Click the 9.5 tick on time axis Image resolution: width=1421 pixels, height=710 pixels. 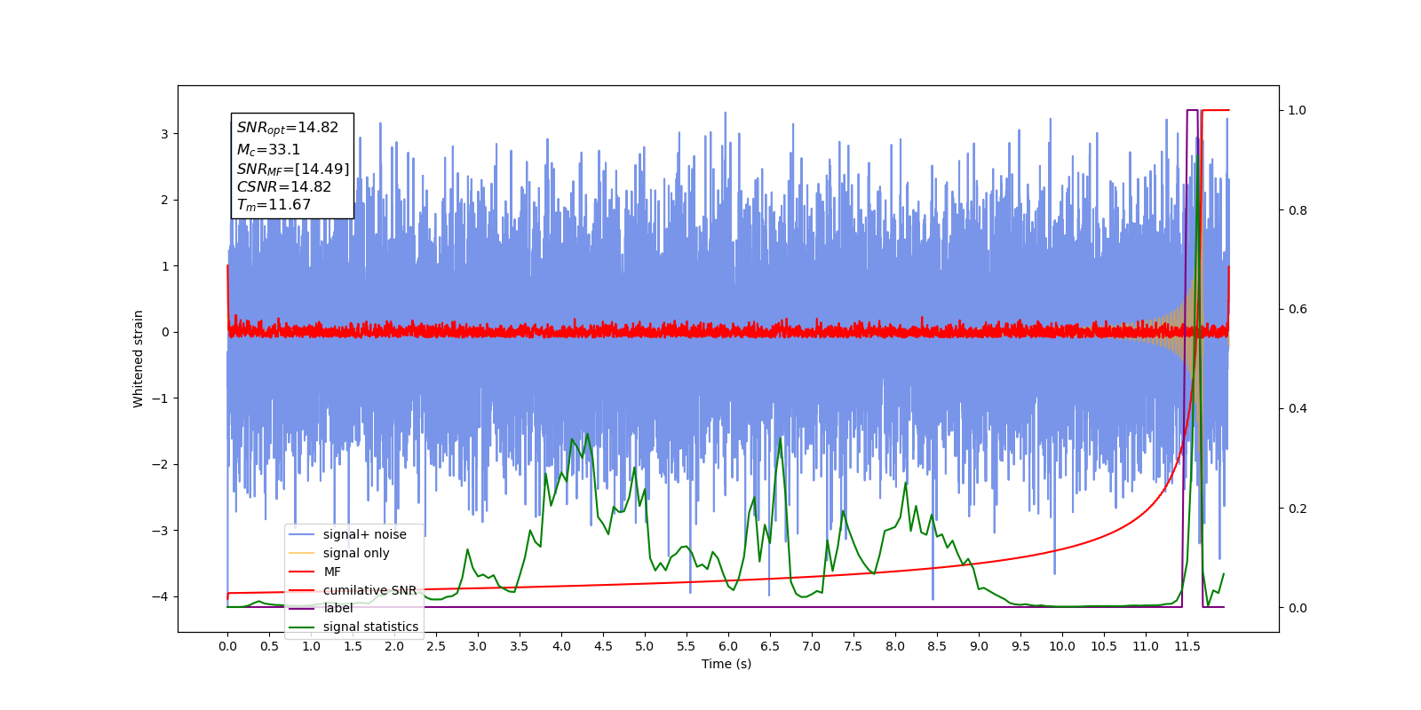click(1020, 646)
